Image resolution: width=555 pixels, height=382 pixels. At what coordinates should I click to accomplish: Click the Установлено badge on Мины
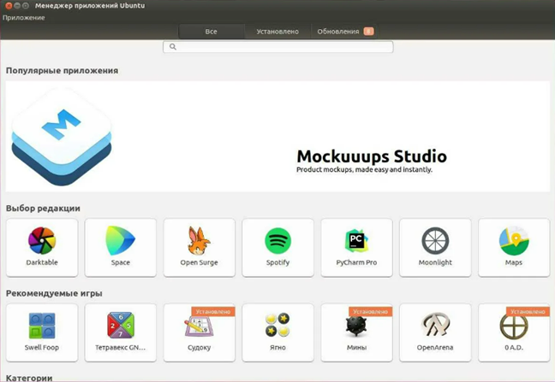point(370,312)
